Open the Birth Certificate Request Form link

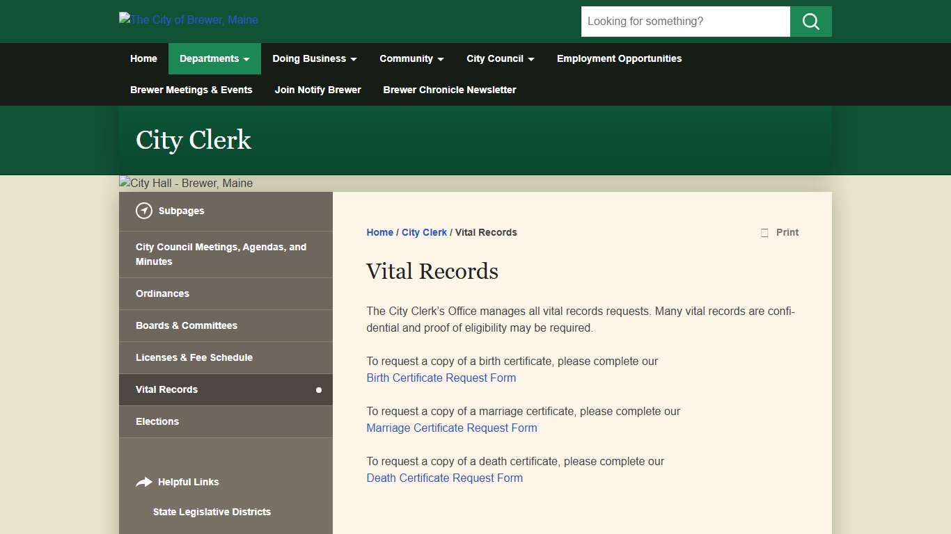click(x=441, y=378)
